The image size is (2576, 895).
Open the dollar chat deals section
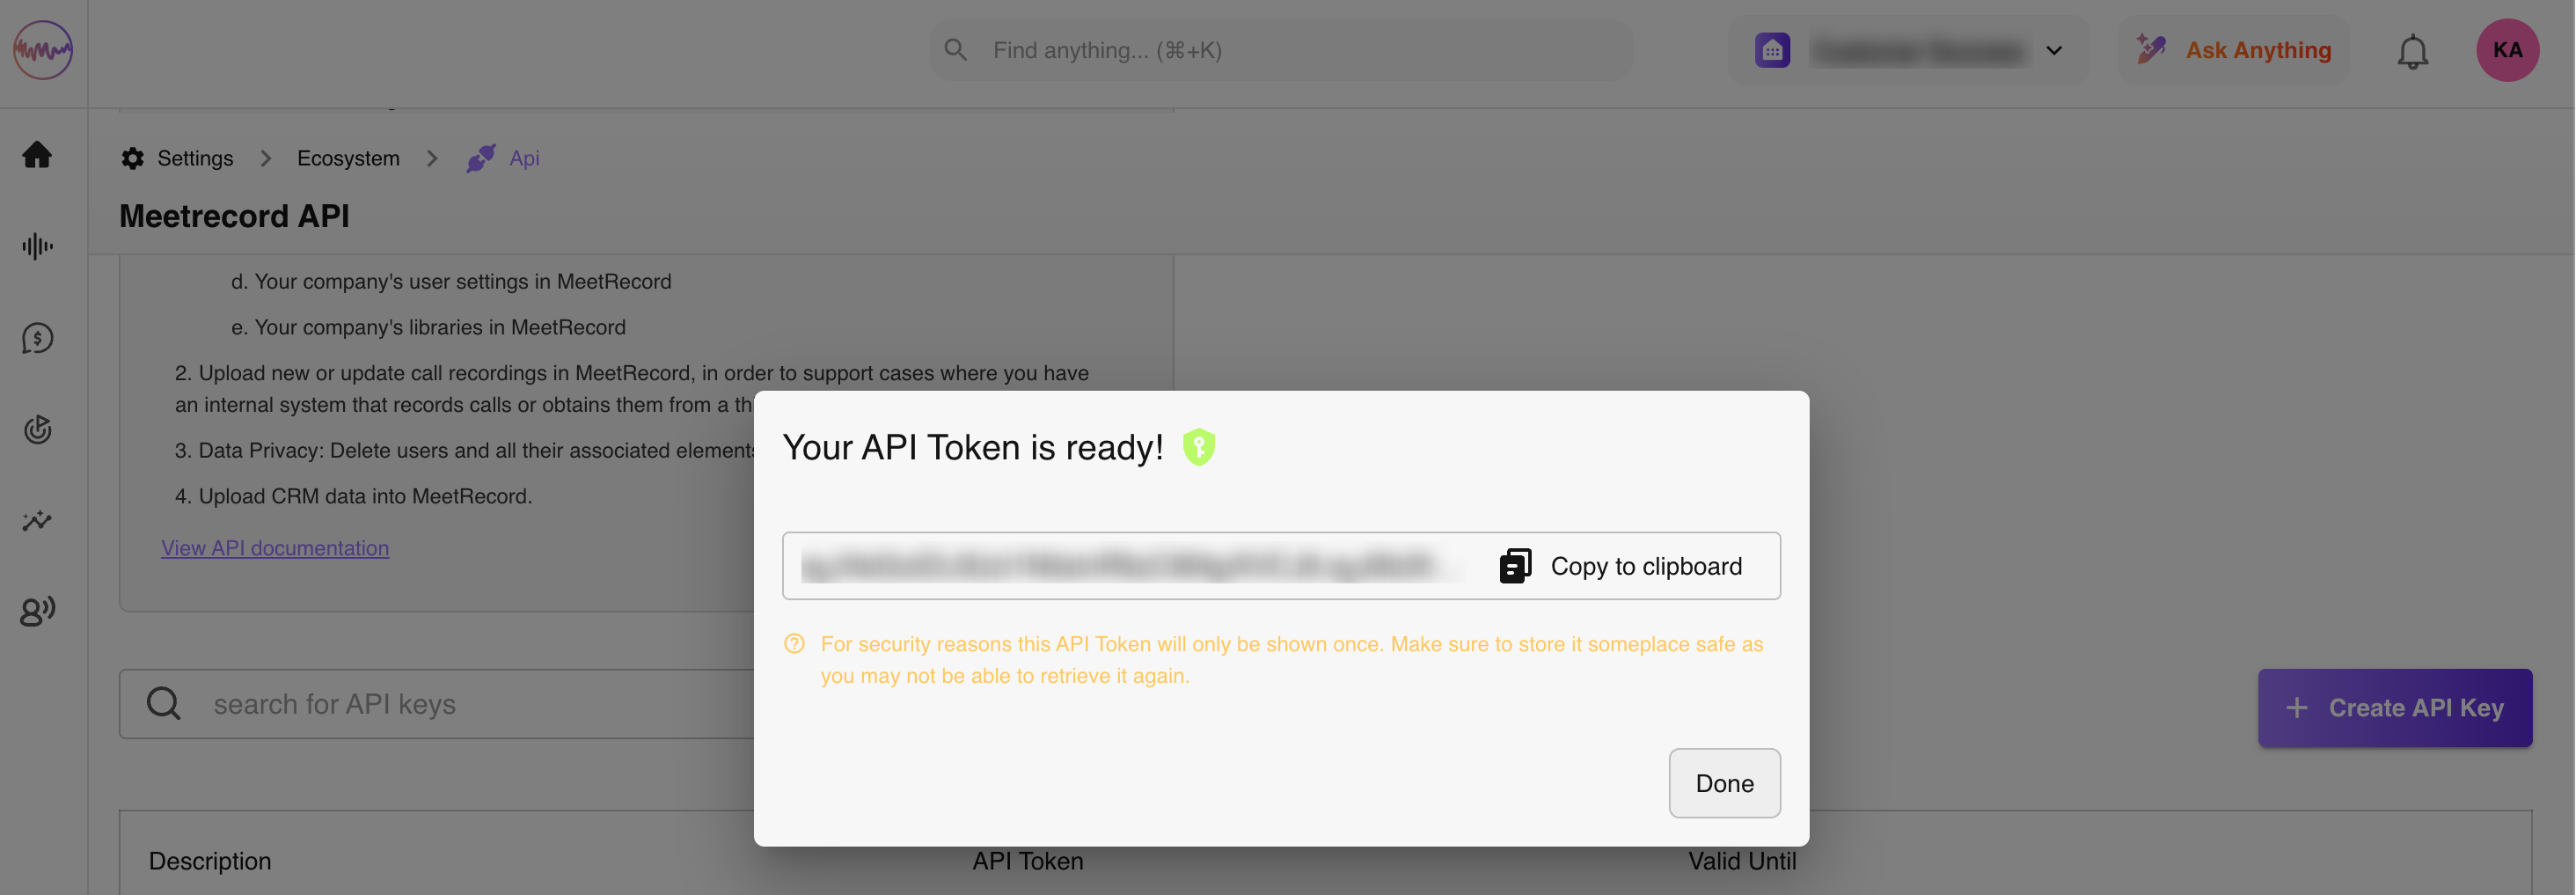(x=37, y=338)
